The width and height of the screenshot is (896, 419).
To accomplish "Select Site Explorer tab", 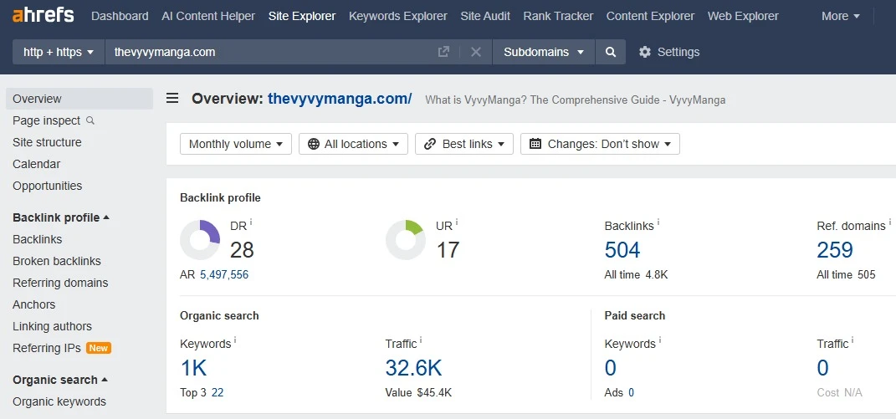I will point(302,16).
